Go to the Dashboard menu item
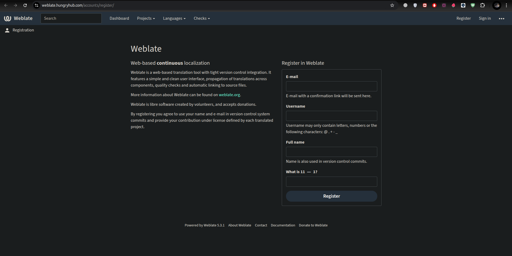The image size is (512, 256). click(119, 18)
